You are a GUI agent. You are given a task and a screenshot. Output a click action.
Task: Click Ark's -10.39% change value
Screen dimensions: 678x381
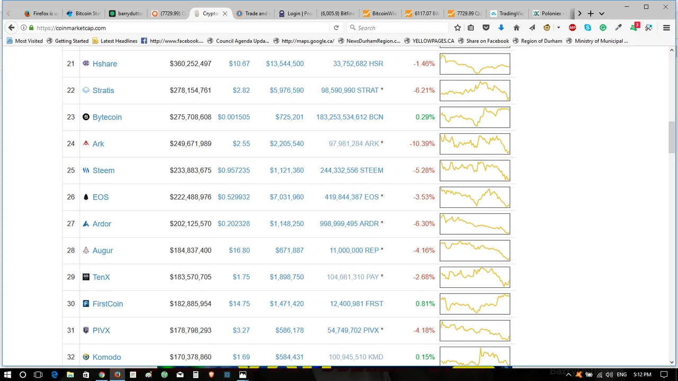tap(422, 144)
